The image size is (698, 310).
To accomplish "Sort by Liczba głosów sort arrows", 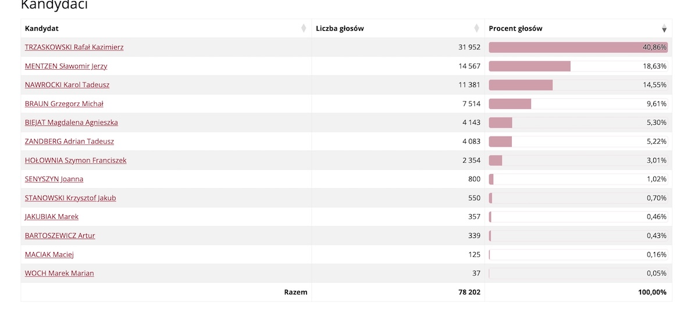I will [477, 28].
